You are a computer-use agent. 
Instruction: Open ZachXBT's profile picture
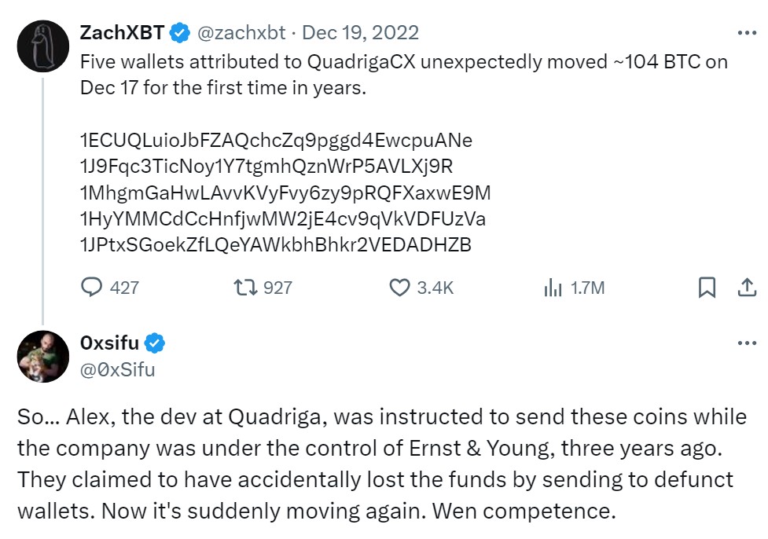point(43,46)
